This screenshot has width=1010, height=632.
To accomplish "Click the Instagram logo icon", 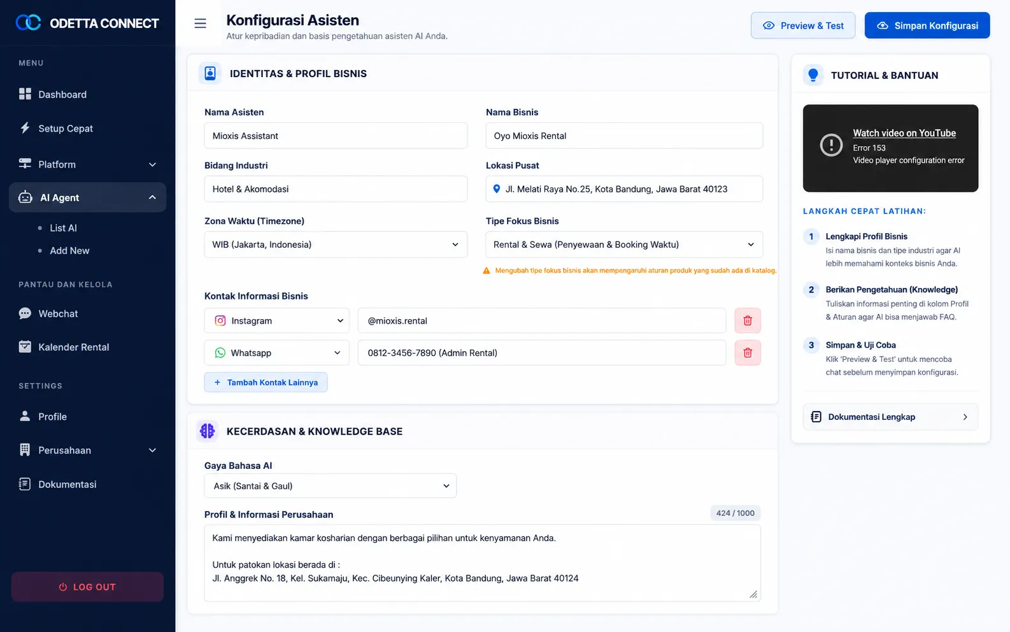I will point(220,320).
